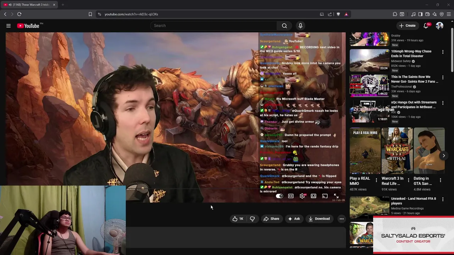Open player settings gear
The image size is (454, 255).
coord(302,196)
